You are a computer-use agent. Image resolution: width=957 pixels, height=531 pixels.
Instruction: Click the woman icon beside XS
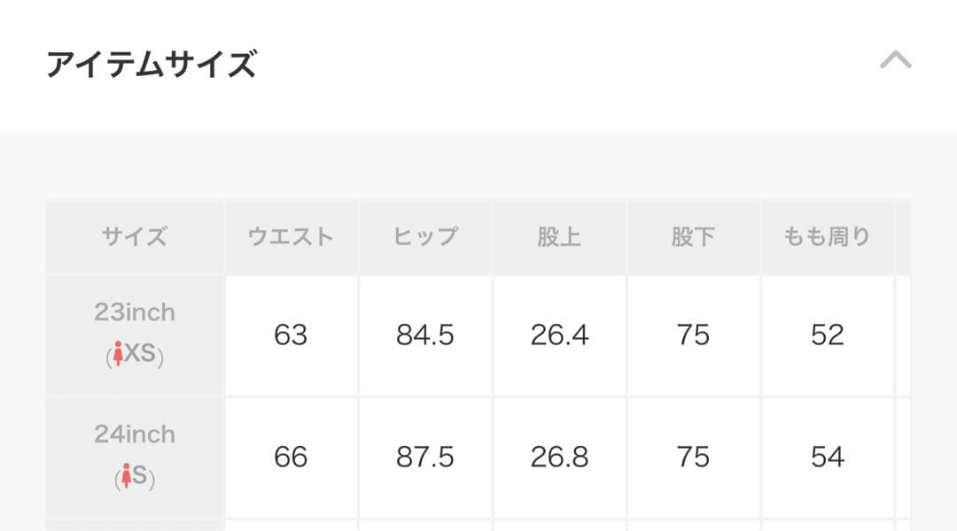(x=118, y=355)
